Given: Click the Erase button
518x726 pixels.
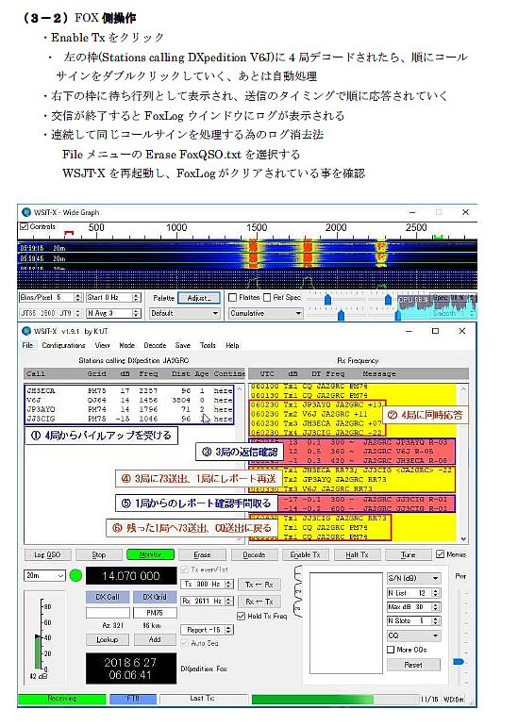Looking at the screenshot, I should pos(202,554).
